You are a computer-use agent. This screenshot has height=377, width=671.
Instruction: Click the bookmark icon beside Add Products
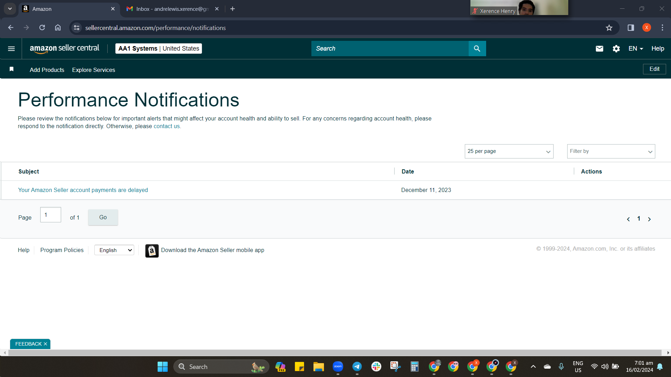[12, 69]
